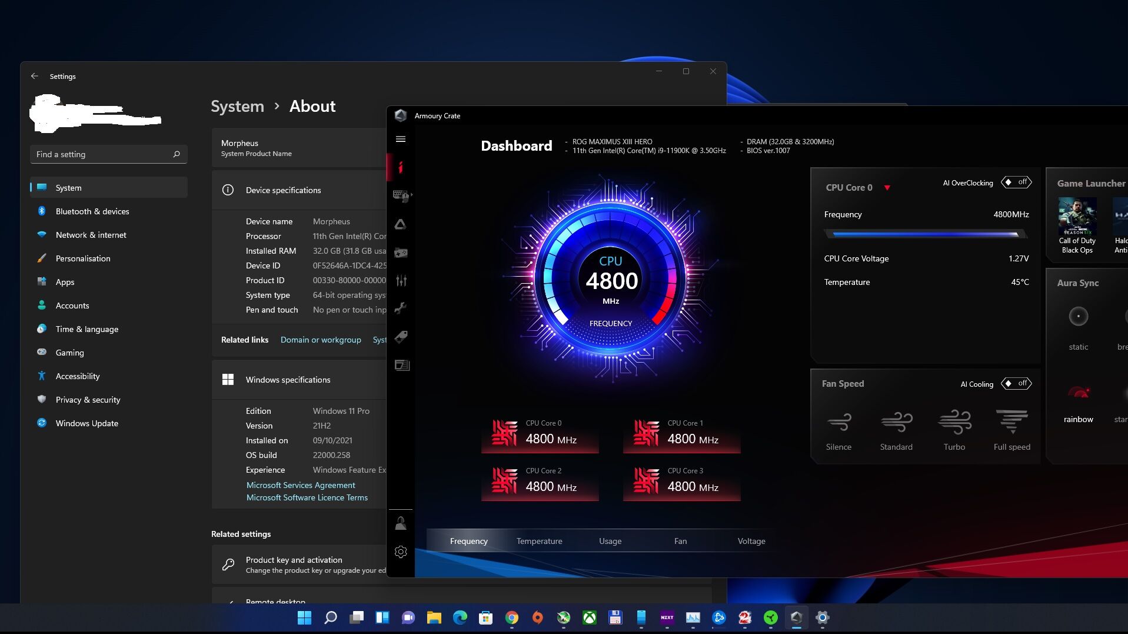This screenshot has width=1128, height=634.
Task: Open Network & internet in Settings
Action: (x=109, y=235)
